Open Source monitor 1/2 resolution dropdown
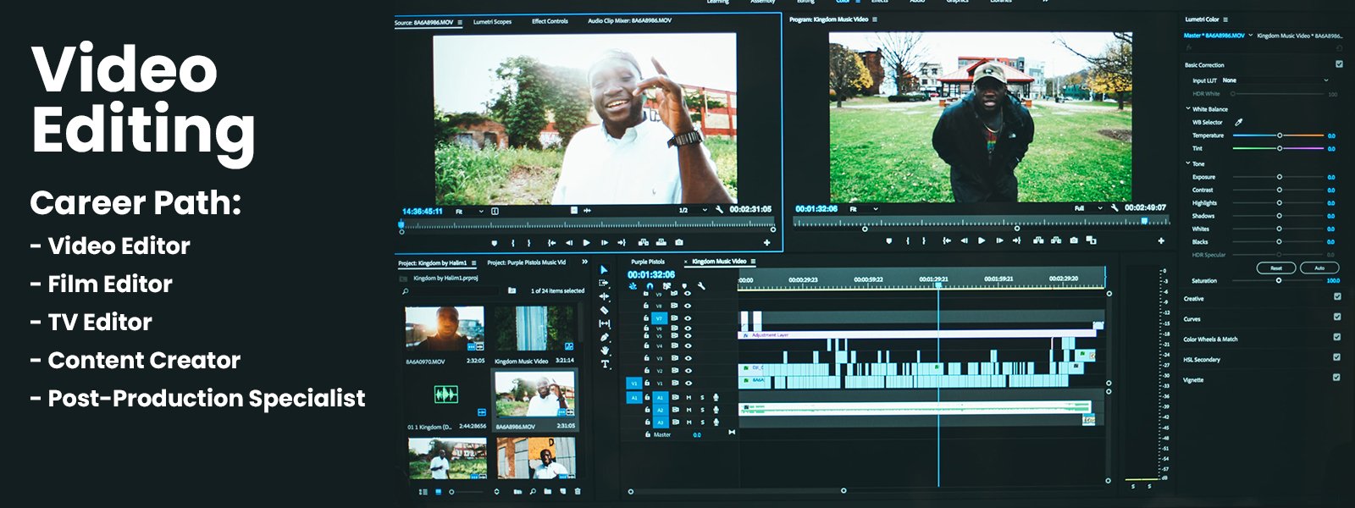 point(692,210)
